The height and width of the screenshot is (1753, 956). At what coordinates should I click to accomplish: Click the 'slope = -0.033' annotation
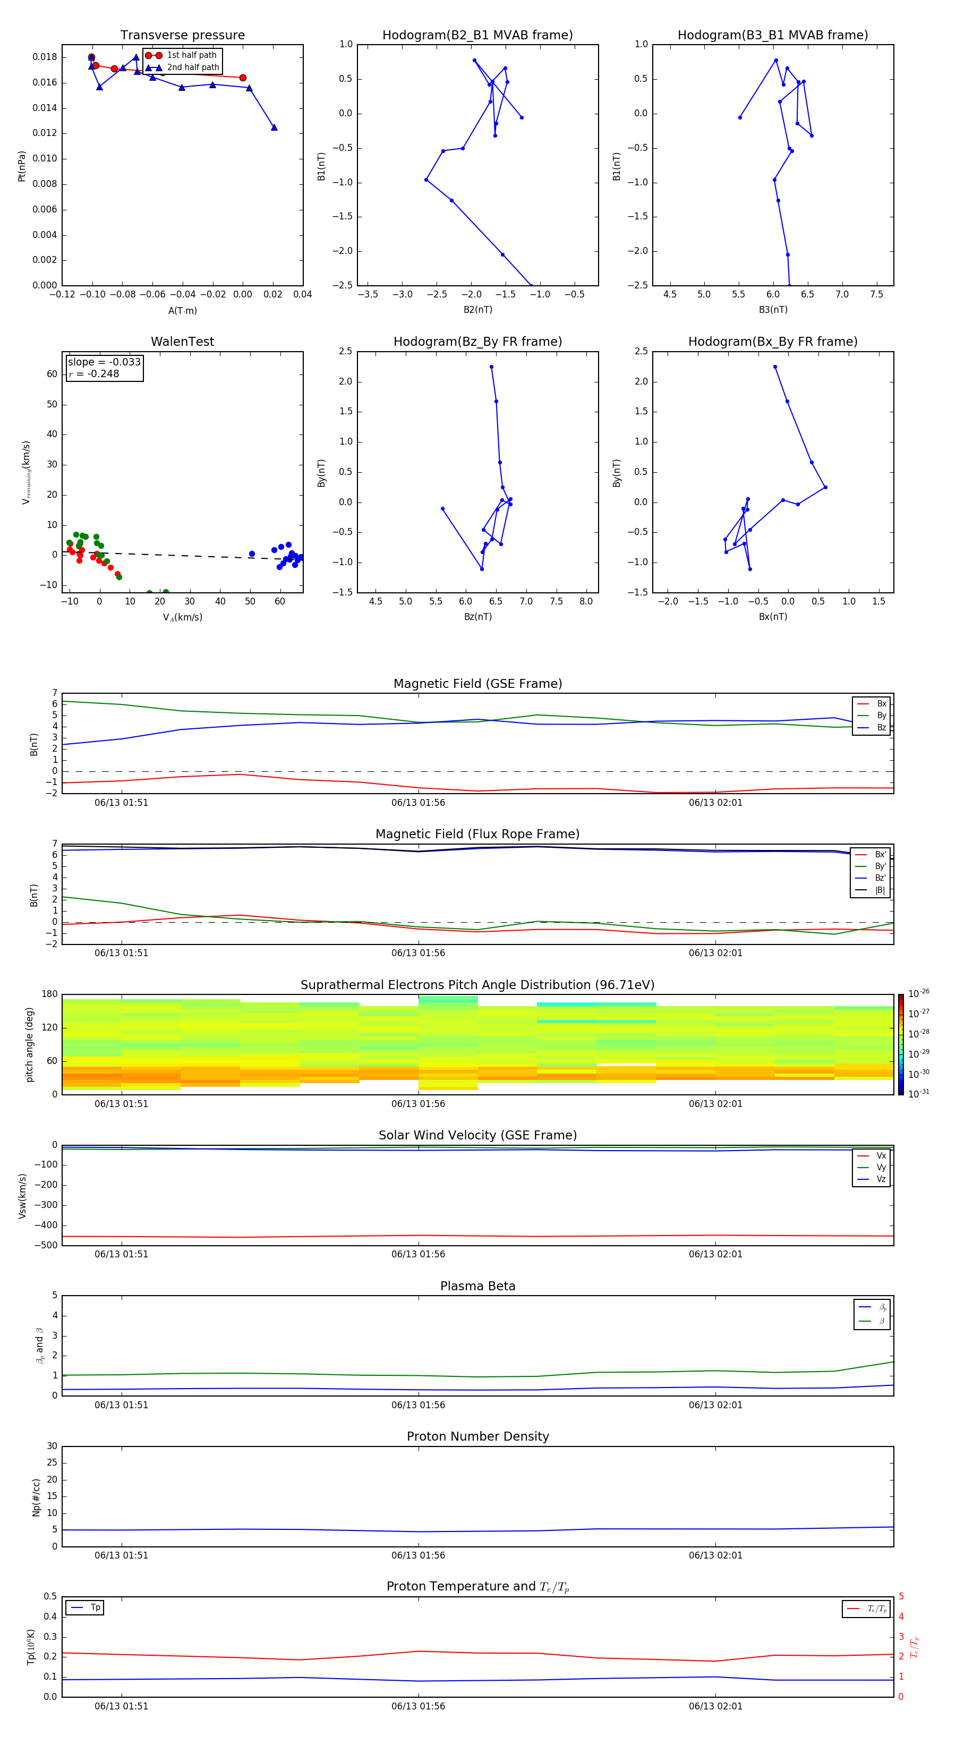[104, 362]
